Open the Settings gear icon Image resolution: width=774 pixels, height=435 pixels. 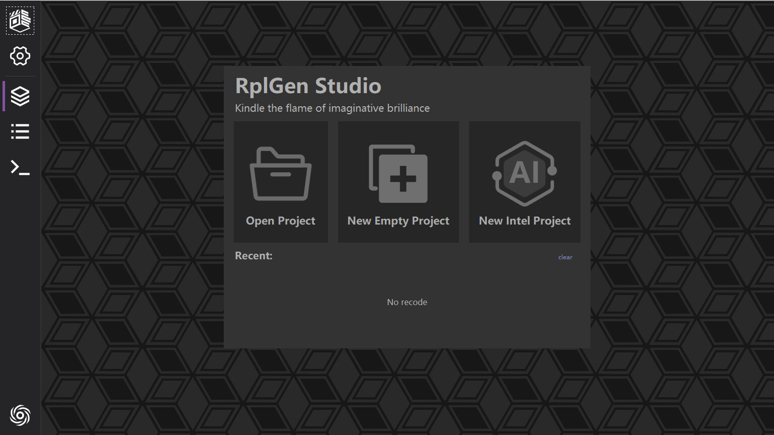pyautogui.click(x=20, y=56)
